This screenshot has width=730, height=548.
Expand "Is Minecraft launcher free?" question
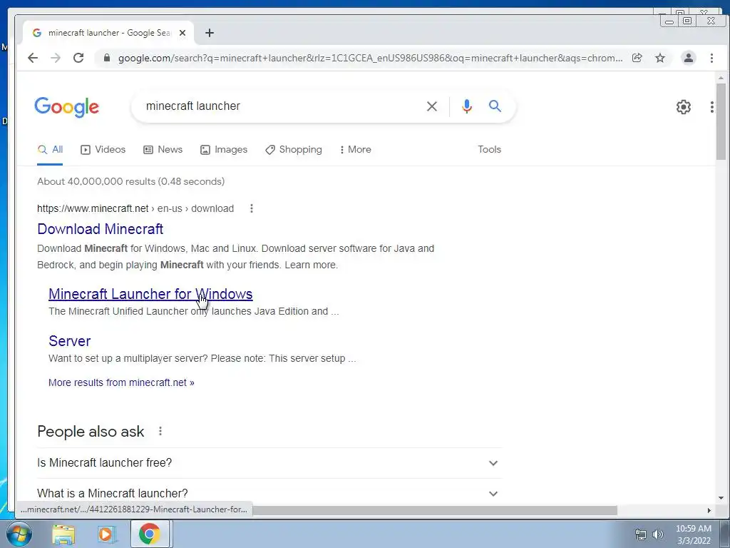pos(269,462)
